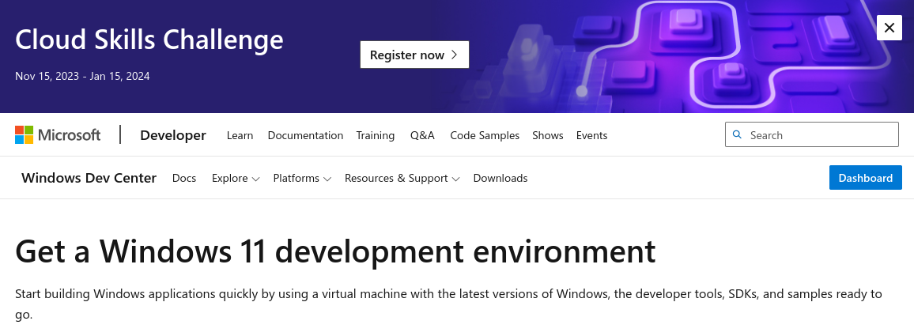
Task: Open the Developer home link
Action: 173,135
